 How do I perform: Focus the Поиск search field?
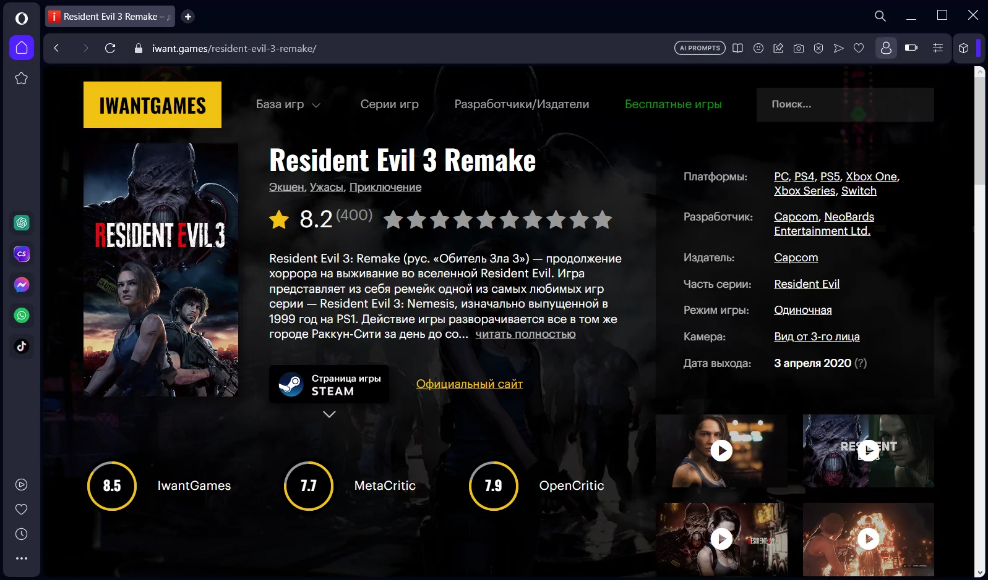tap(845, 104)
